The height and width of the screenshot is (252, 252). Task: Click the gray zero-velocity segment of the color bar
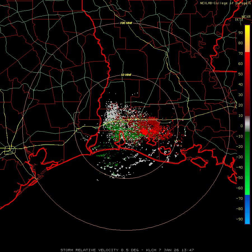click(247, 124)
